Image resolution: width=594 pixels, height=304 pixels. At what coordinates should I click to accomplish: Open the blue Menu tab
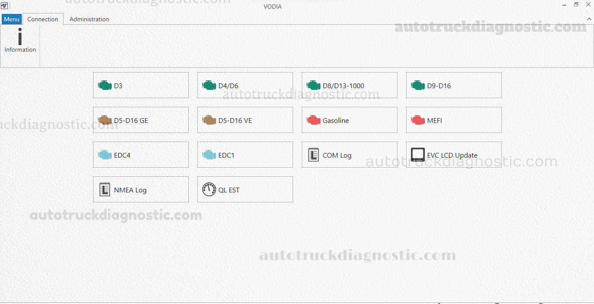(12, 19)
